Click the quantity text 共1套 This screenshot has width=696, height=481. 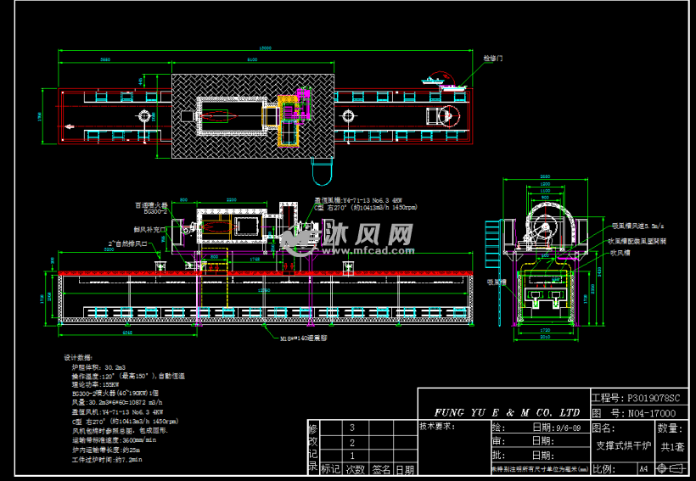point(671,445)
